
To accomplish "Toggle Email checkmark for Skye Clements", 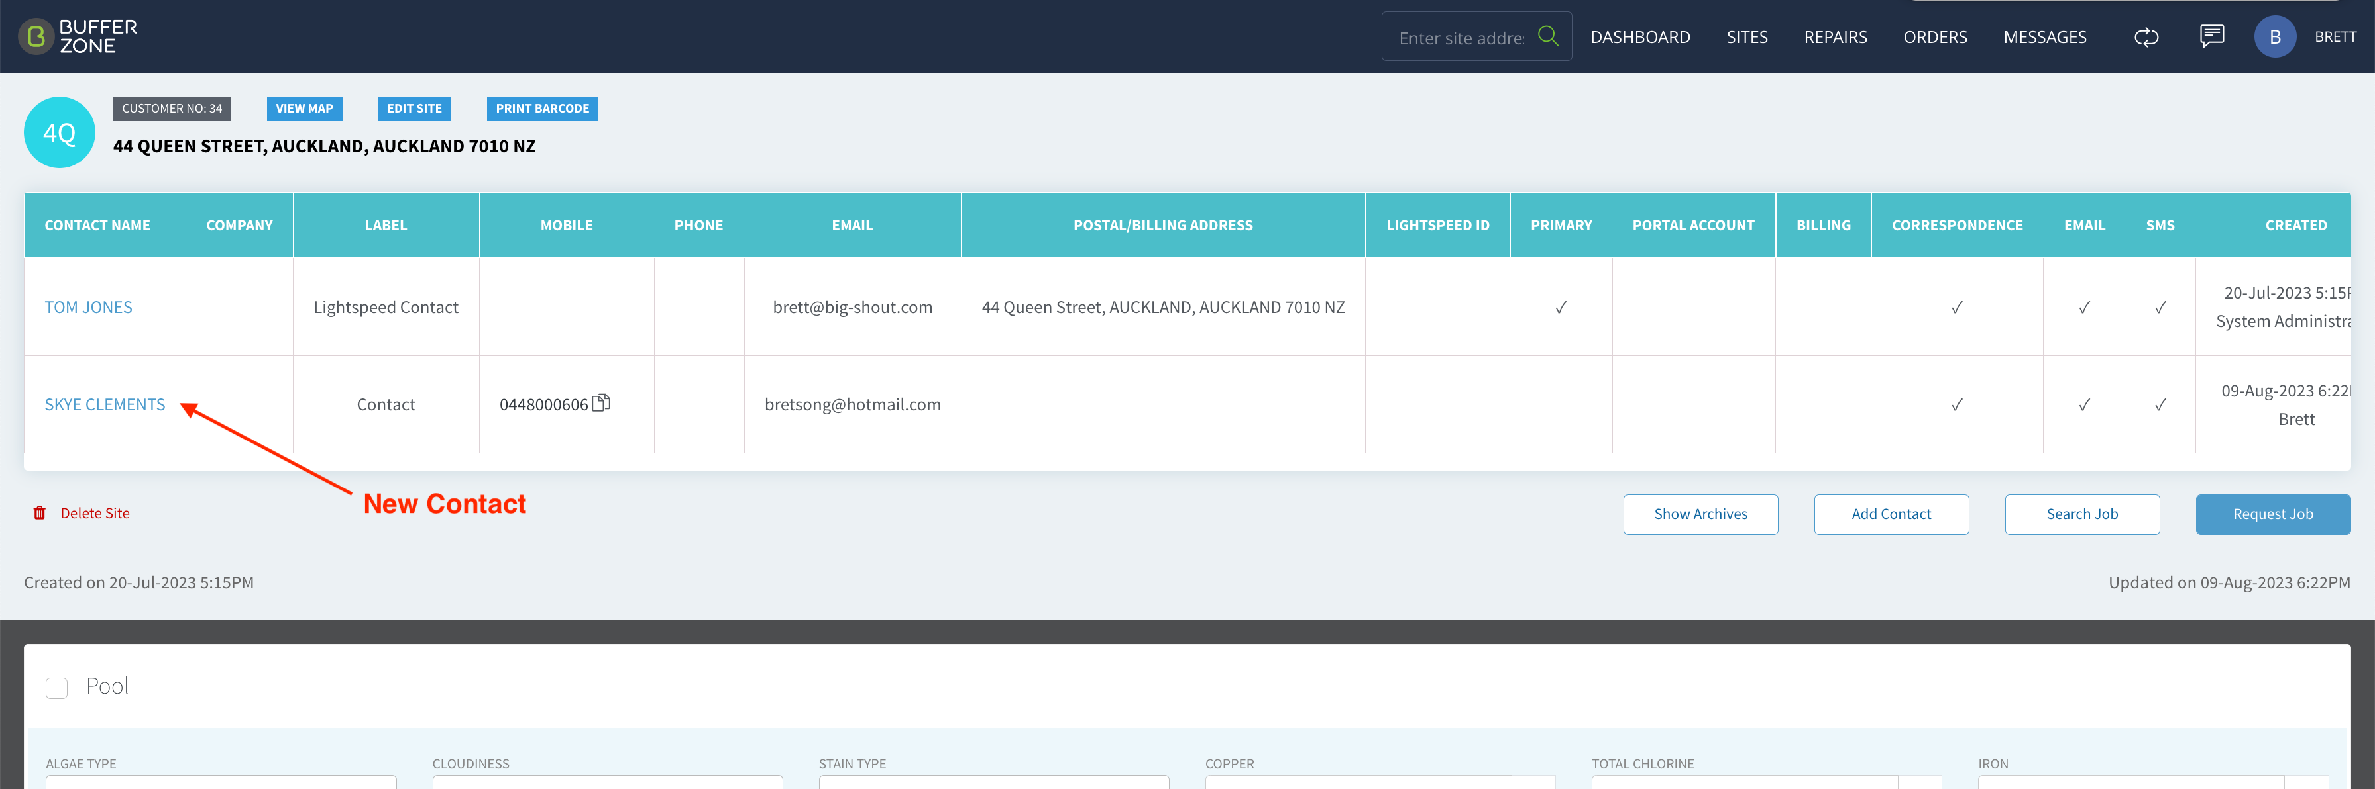I will point(2083,404).
